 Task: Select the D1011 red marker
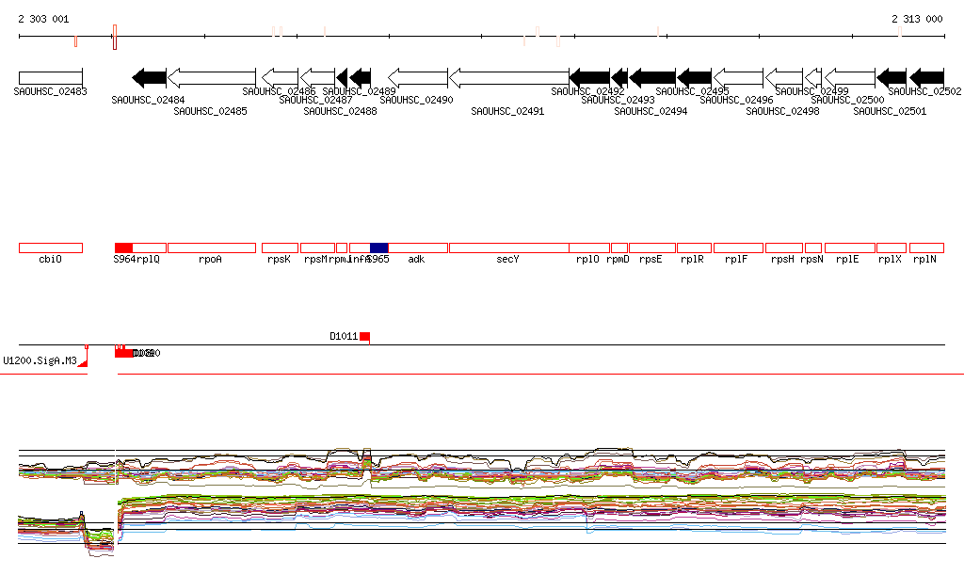click(364, 337)
